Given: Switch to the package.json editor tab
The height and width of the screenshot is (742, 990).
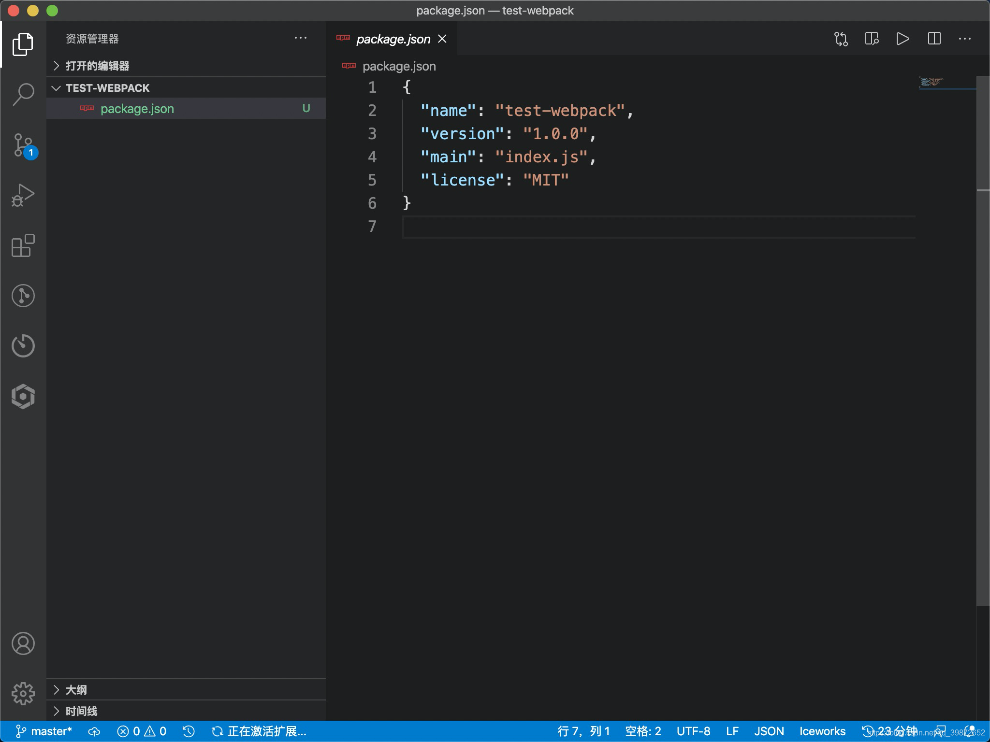Looking at the screenshot, I should pos(393,39).
